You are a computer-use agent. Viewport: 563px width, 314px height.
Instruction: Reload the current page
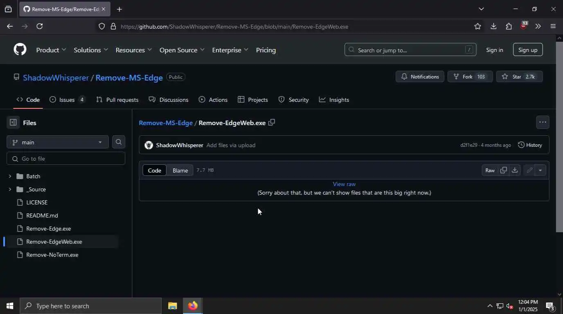pos(40,26)
